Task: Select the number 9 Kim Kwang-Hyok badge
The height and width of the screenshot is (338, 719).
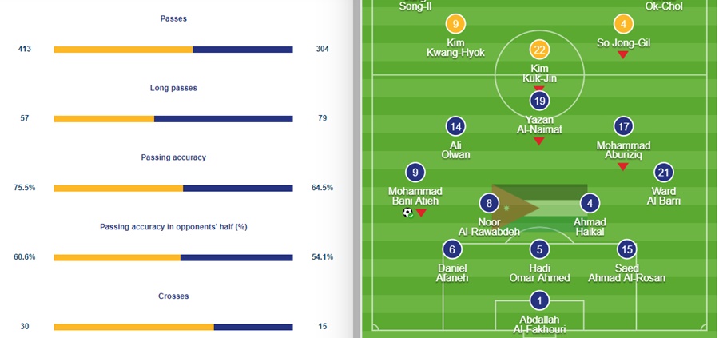Action: click(x=455, y=24)
